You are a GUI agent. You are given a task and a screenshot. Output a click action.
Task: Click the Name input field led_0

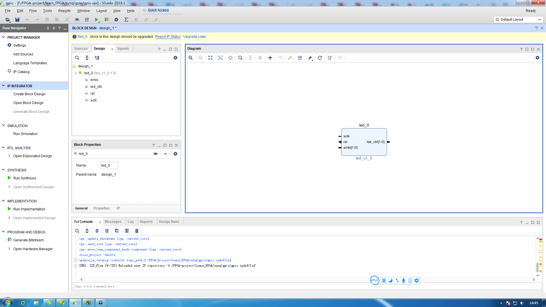[x=109, y=165]
